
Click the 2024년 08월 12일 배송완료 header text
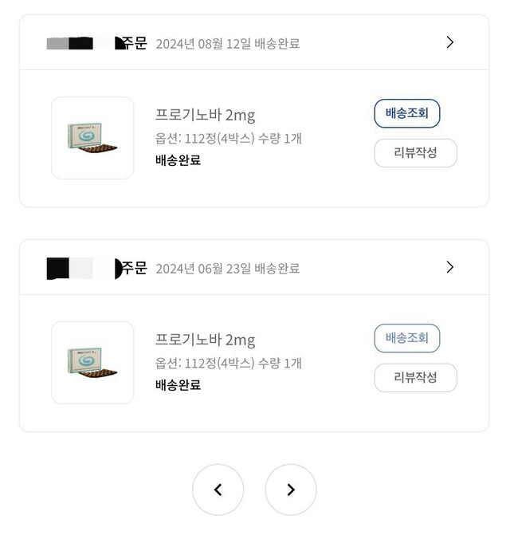(227, 44)
